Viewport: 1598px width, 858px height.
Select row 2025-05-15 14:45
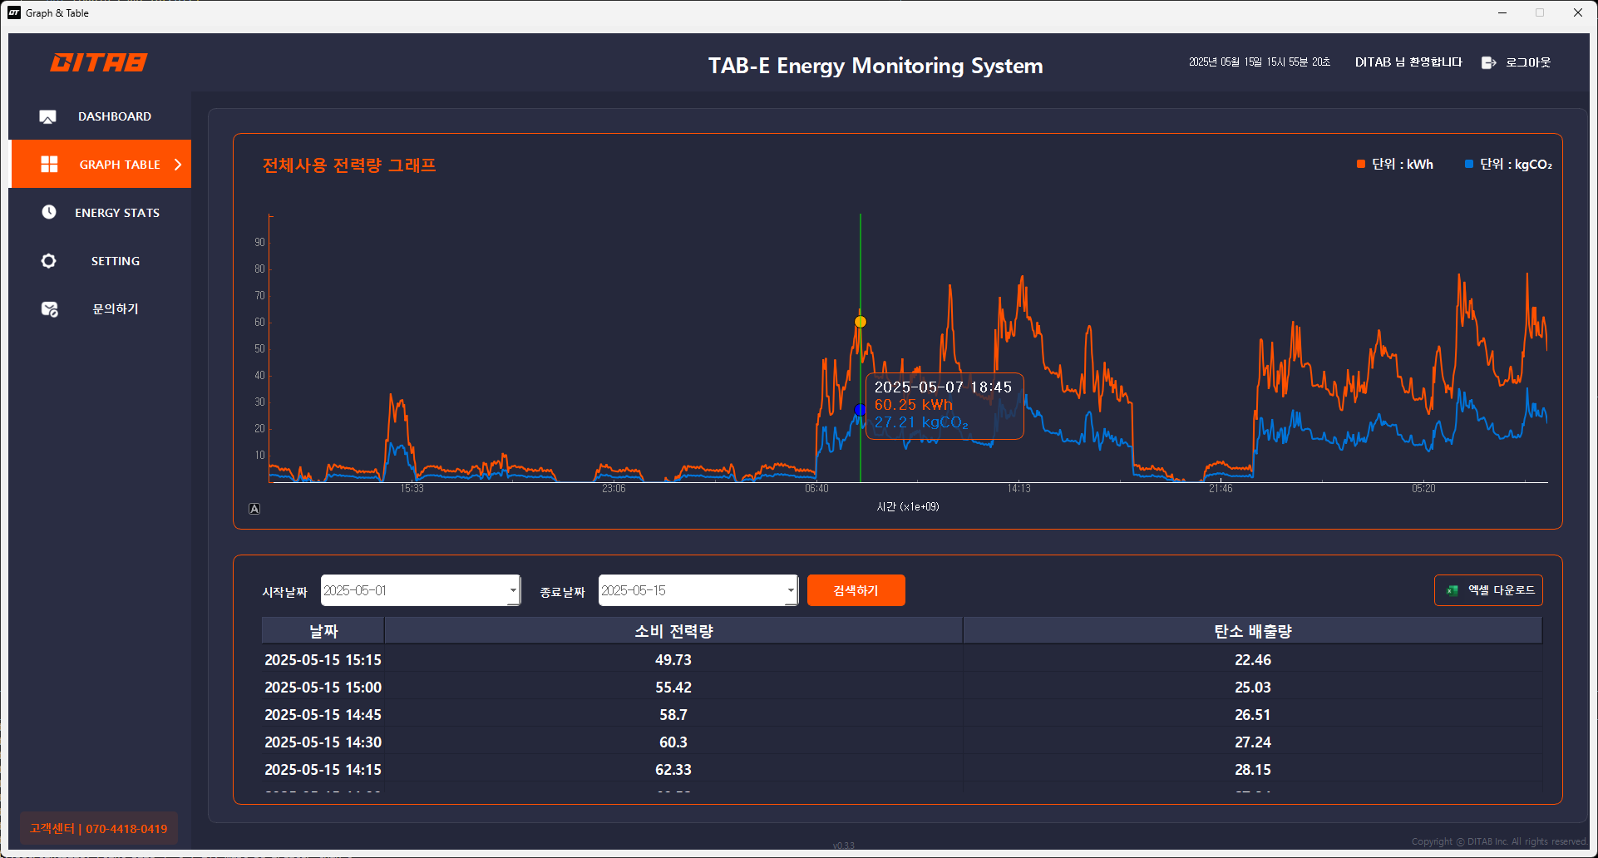click(x=902, y=714)
